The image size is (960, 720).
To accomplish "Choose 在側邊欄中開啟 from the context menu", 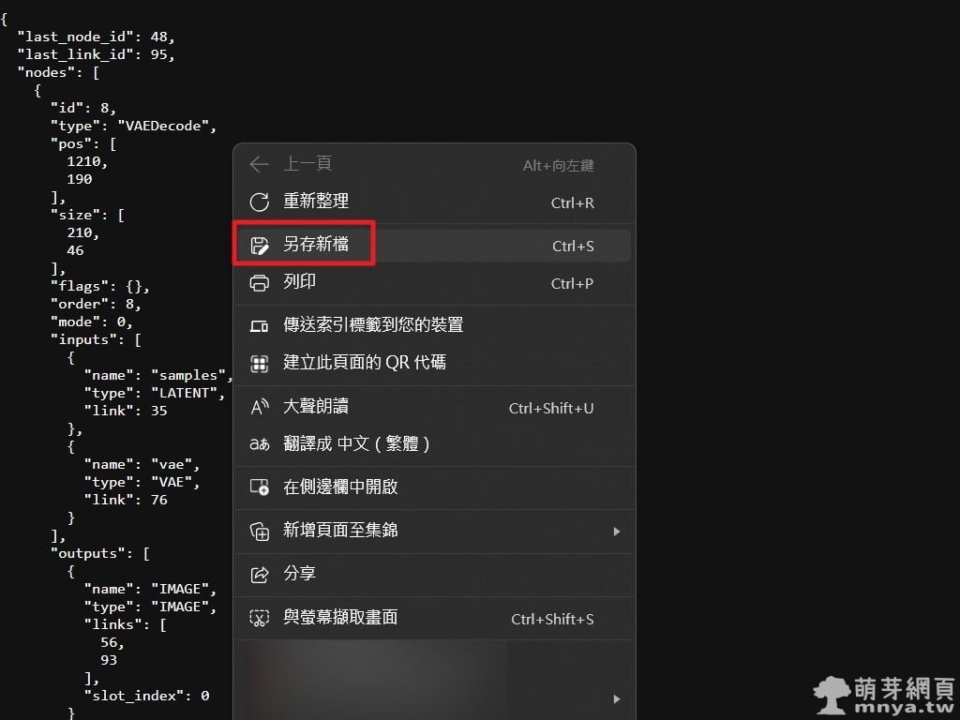I will click(x=340, y=487).
